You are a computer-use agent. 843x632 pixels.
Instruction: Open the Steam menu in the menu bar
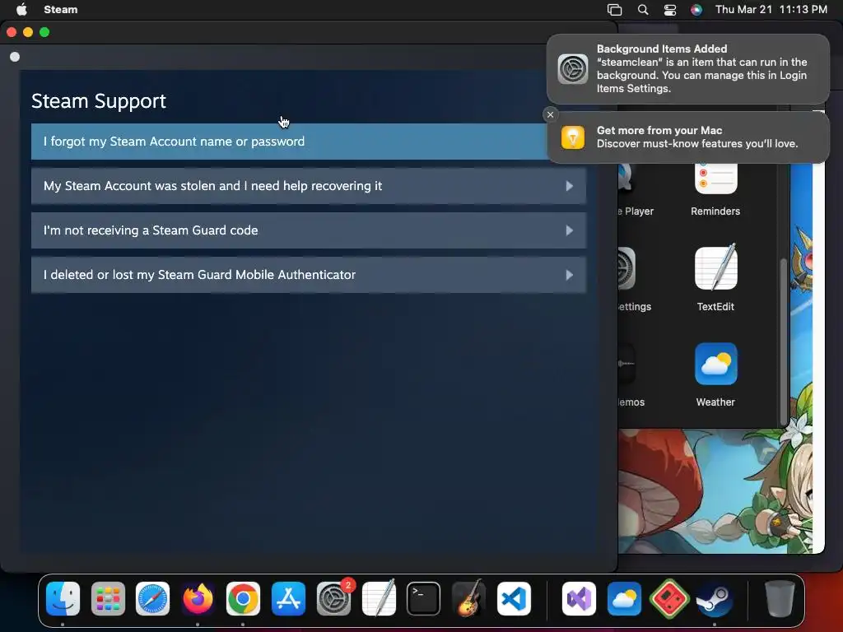(x=60, y=9)
